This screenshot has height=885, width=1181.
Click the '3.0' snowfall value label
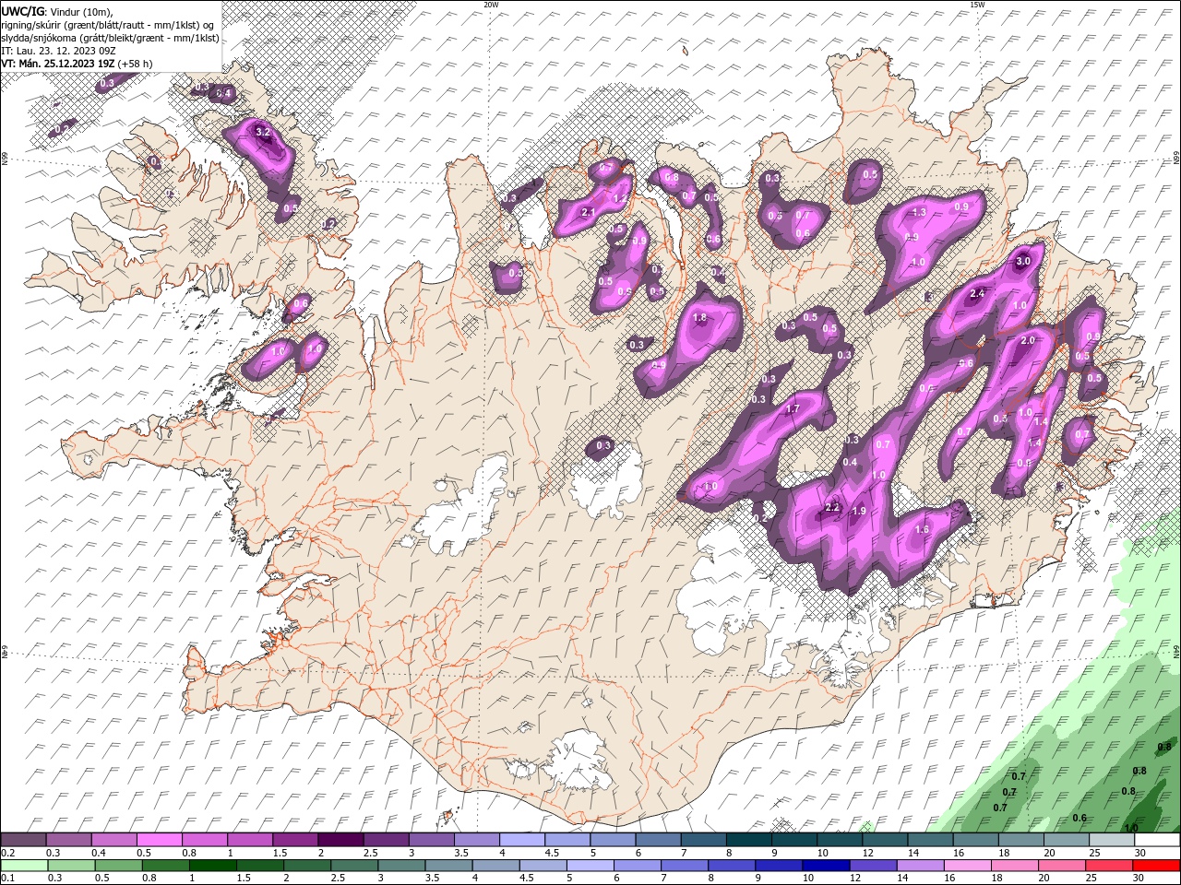pos(1022,261)
